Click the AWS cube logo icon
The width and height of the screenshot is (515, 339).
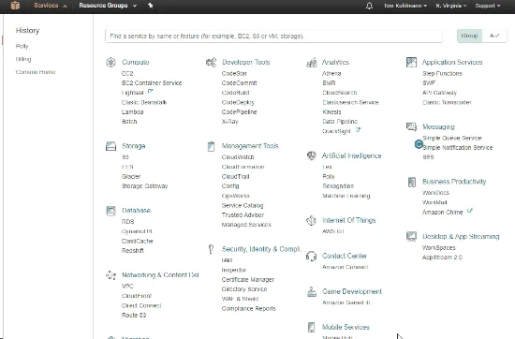pos(15,6)
